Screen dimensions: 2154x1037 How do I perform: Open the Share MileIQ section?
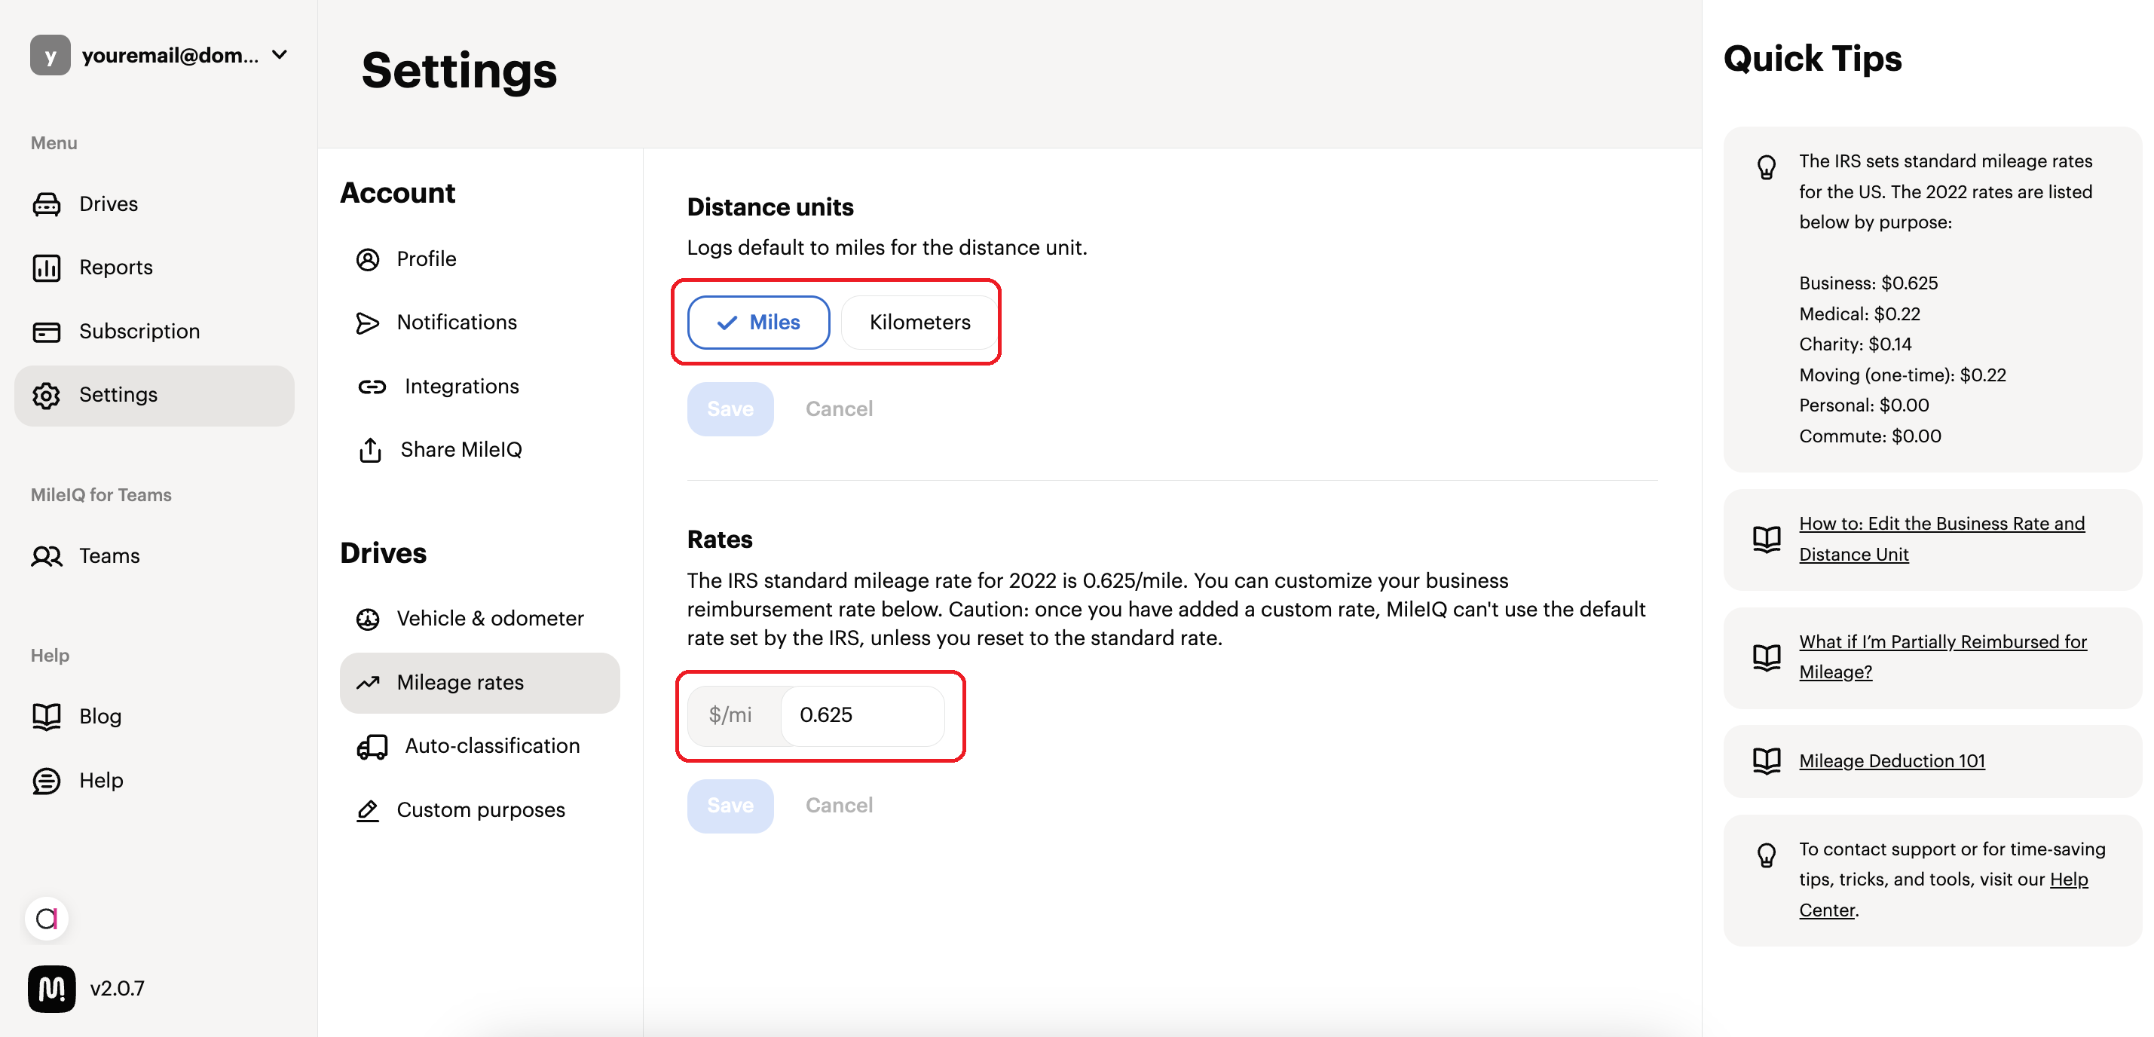tap(480, 450)
